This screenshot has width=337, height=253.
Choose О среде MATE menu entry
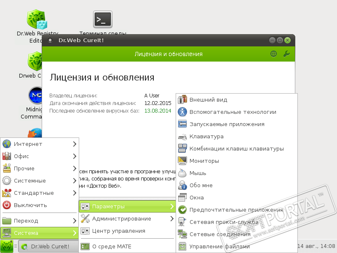127,246
